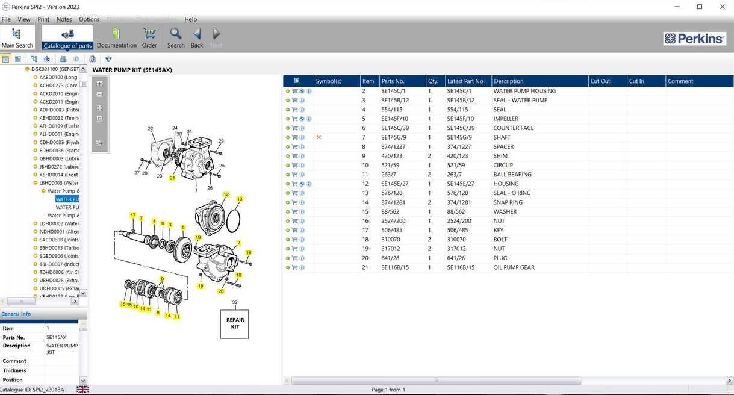Viewport: 734px width, 395px height.
Task: Click the bottom icon in the diagram toolbar
Action: click(99, 143)
